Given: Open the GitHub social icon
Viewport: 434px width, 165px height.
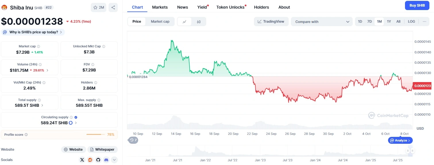Looking at the screenshot, I should click(x=98, y=160).
